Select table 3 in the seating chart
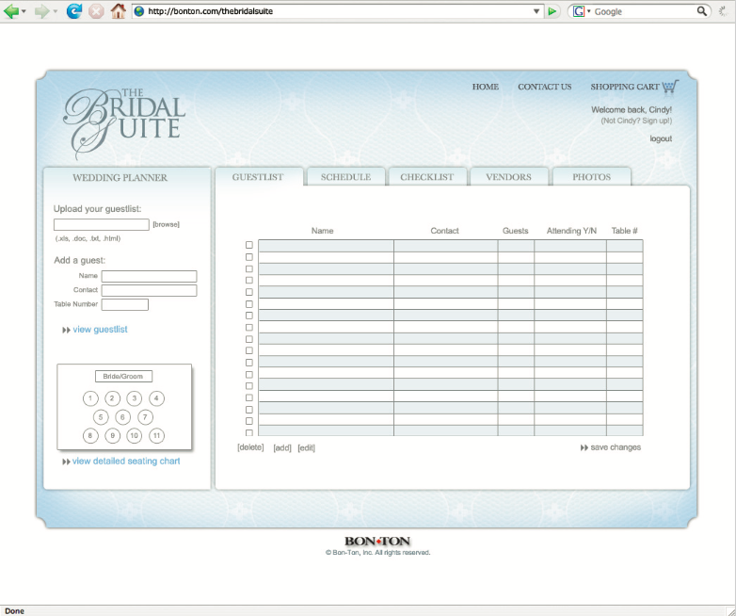This screenshot has width=736, height=616. (x=135, y=398)
